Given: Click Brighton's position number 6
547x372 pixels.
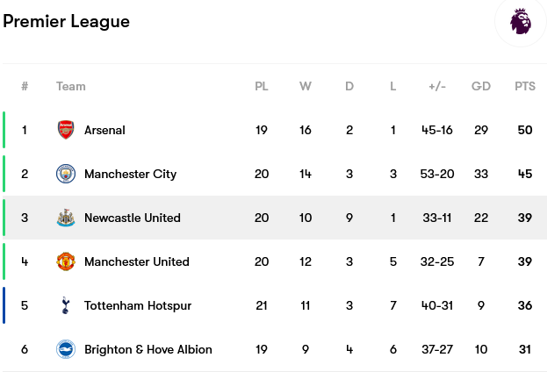Looking at the screenshot, I should [x=25, y=349].
